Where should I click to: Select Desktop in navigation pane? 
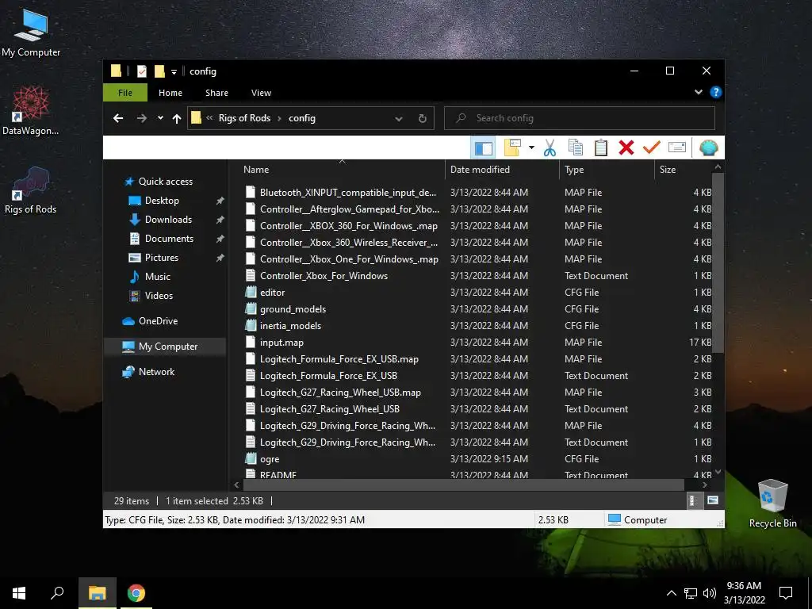162,201
